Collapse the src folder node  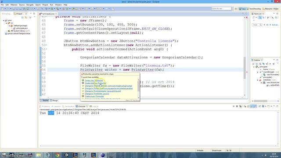tap(7, 23)
